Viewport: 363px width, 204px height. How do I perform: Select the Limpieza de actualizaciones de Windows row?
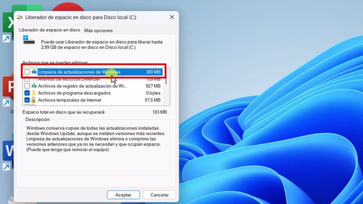click(x=92, y=72)
